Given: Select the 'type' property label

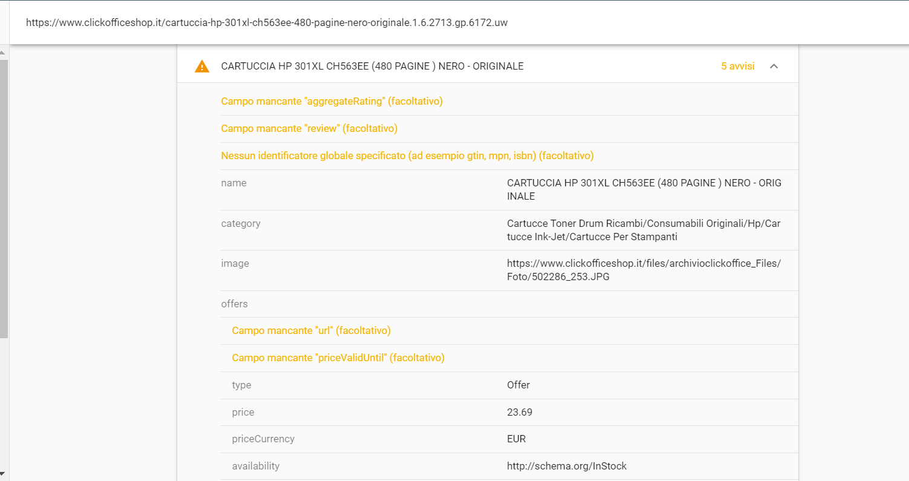Looking at the screenshot, I should pos(241,385).
